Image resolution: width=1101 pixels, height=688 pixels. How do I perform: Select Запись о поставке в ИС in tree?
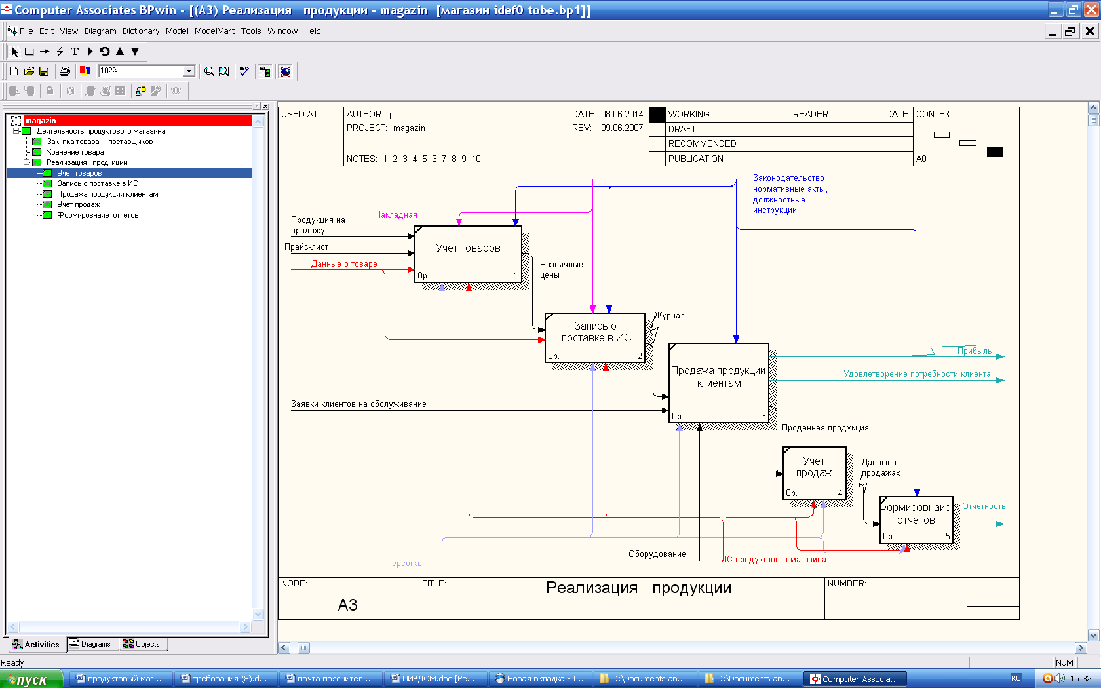click(x=97, y=183)
